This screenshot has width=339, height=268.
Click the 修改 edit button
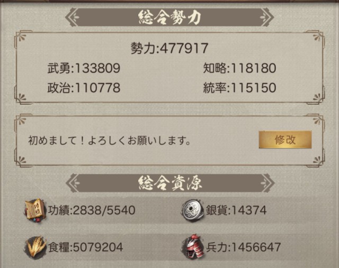click(x=285, y=140)
